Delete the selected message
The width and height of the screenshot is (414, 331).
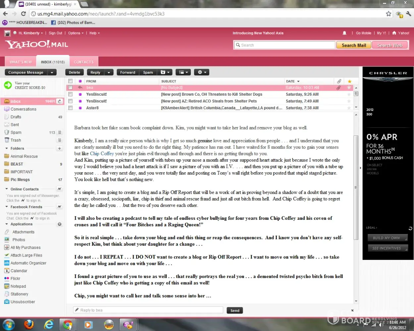(75, 72)
